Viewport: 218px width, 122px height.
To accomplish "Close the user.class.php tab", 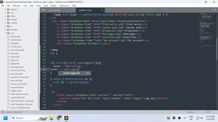I will [x=73, y=10].
